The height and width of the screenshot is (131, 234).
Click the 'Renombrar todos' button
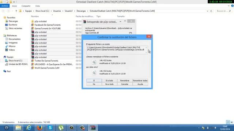(140, 80)
